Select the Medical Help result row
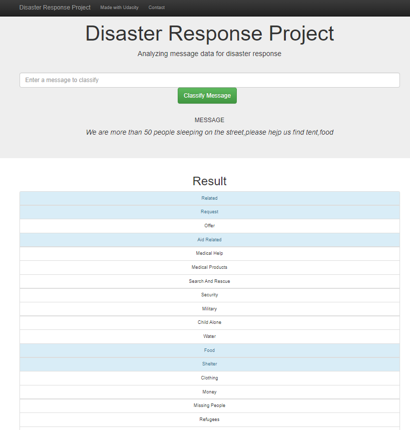This screenshot has height=430, width=410. coord(210,254)
